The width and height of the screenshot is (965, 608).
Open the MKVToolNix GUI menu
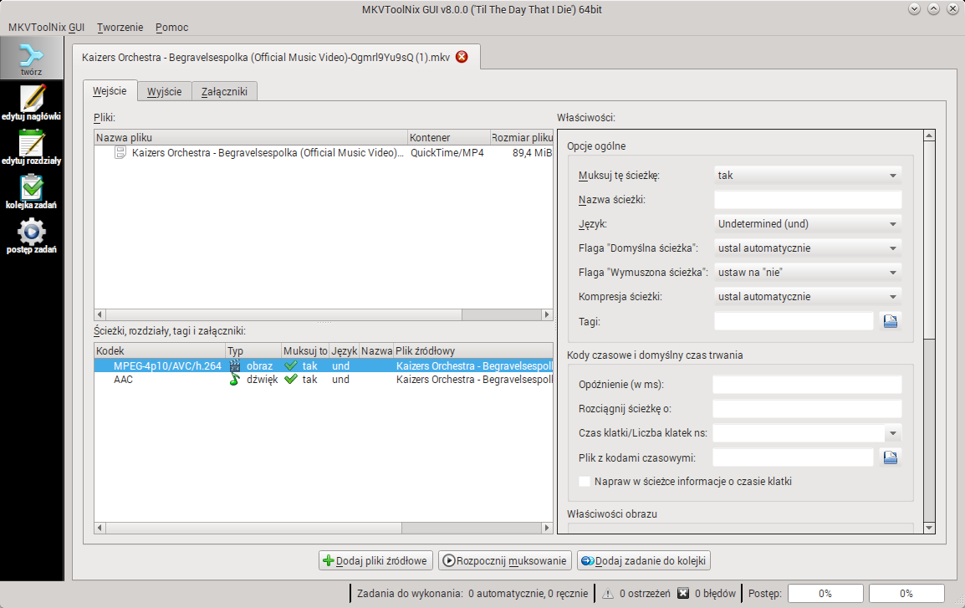point(46,27)
